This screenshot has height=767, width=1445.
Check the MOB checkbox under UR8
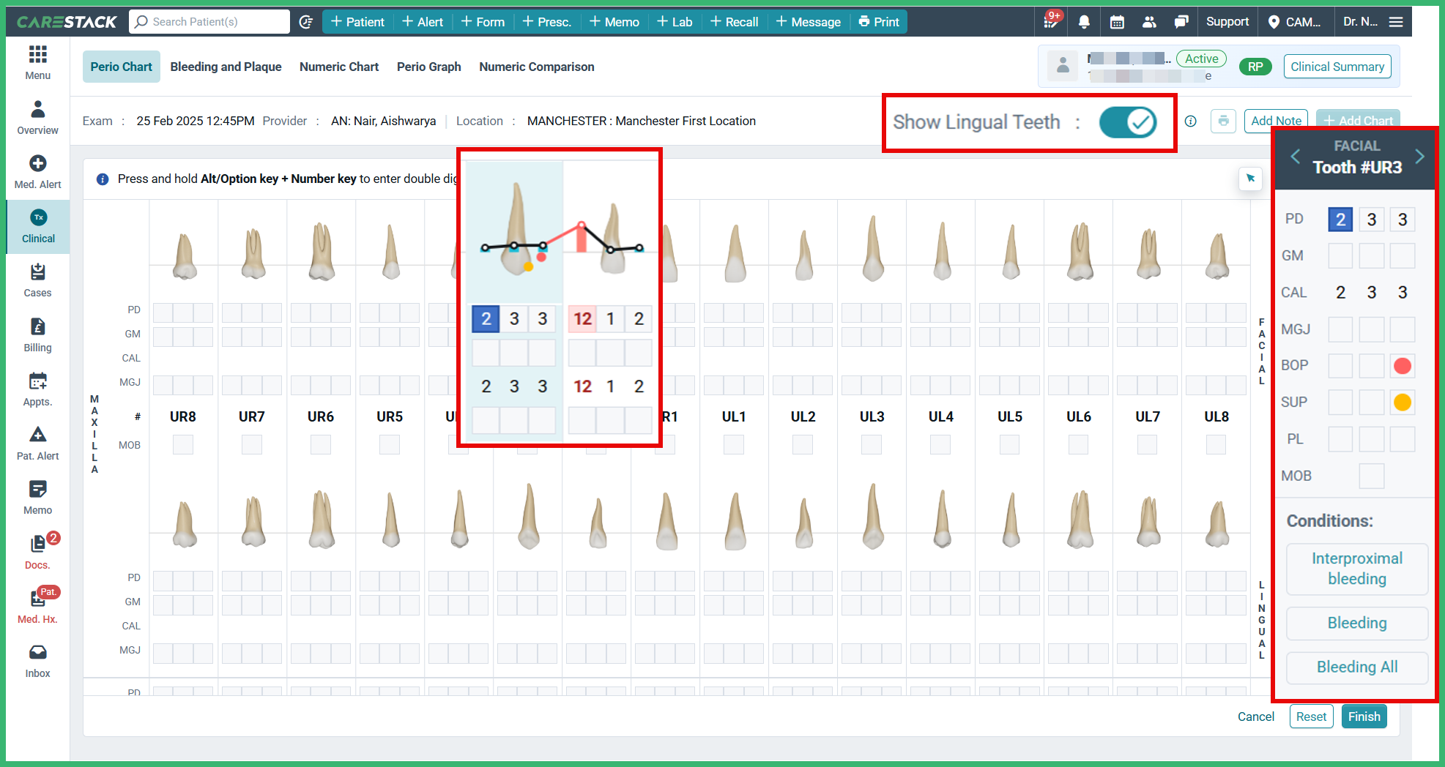click(x=183, y=444)
